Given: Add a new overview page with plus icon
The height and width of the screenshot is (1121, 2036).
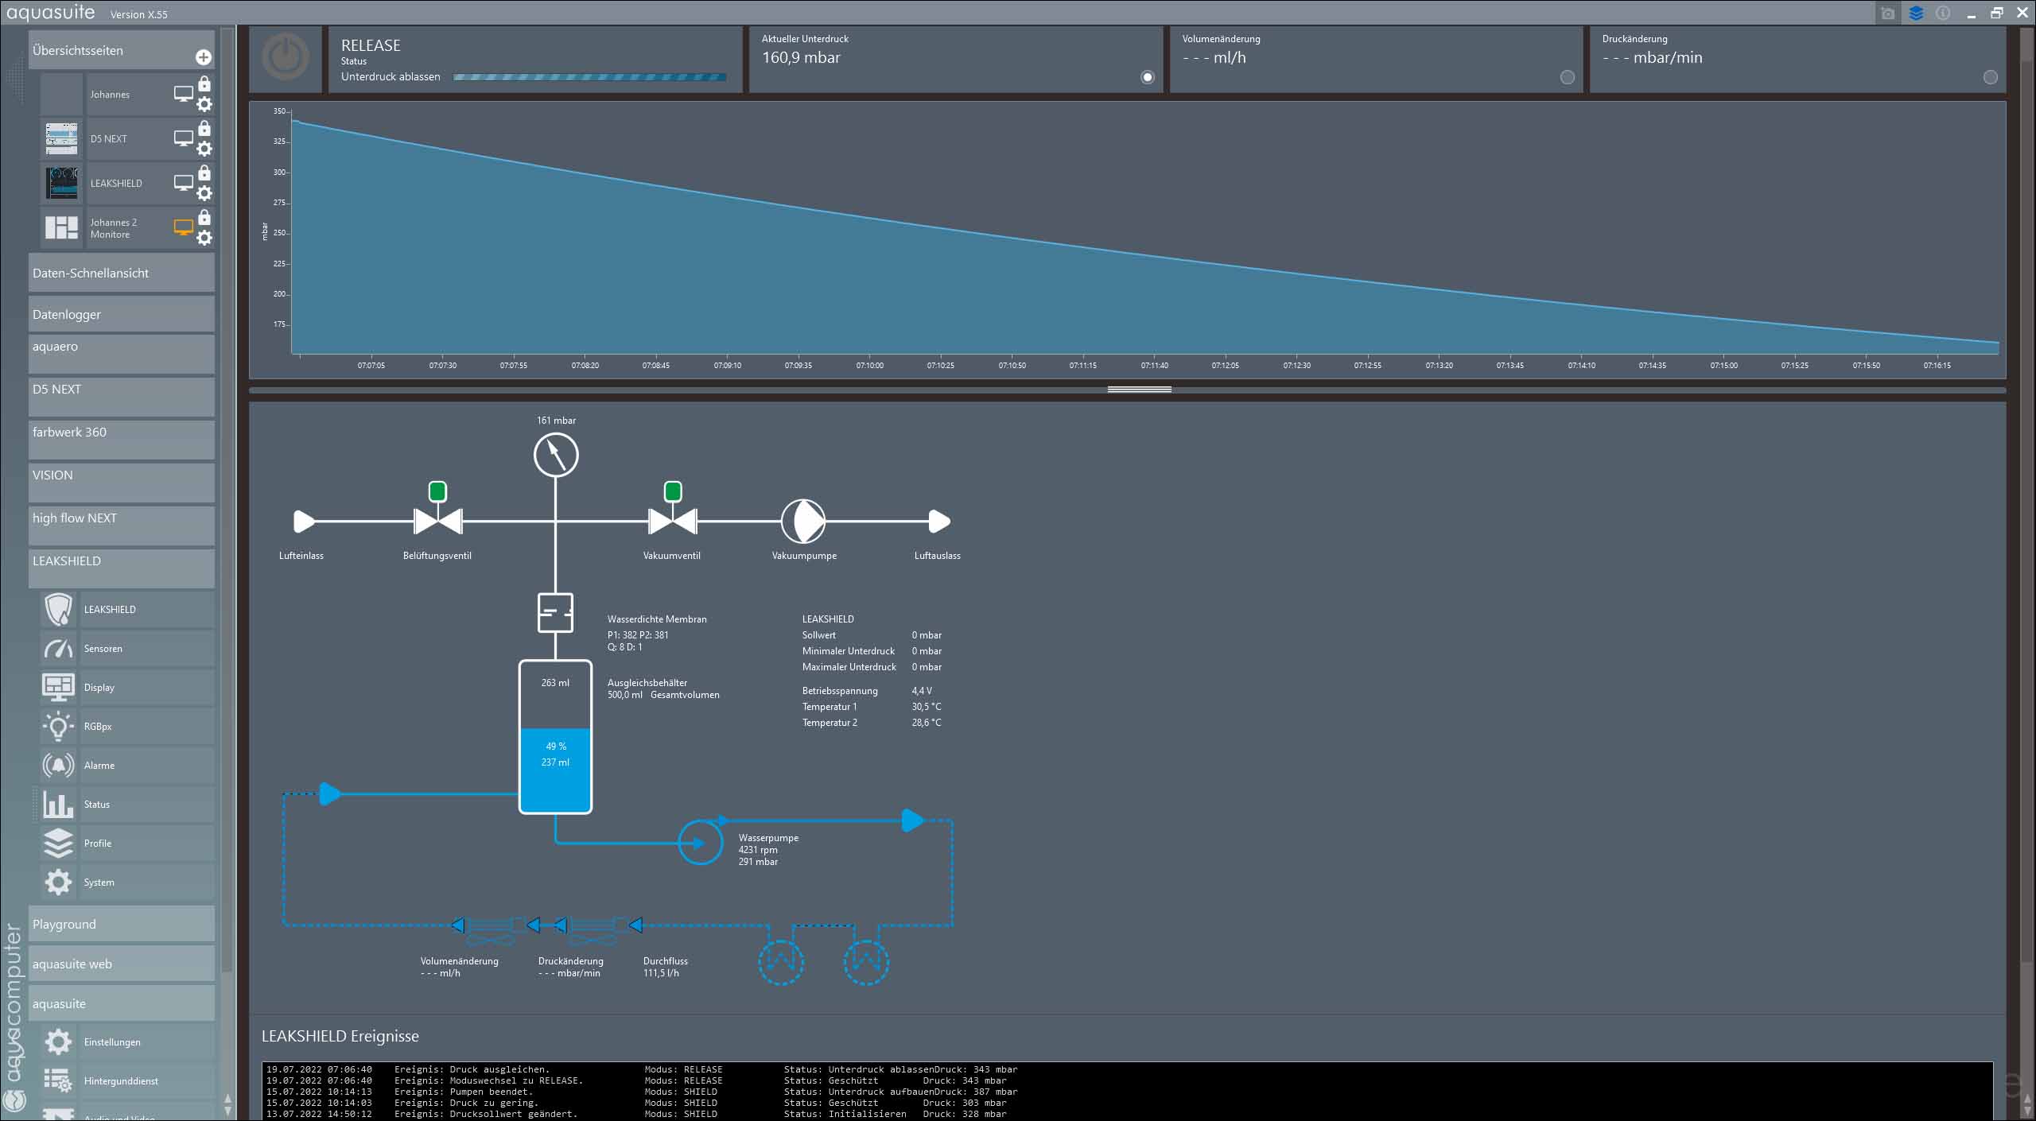Looking at the screenshot, I should 204,57.
